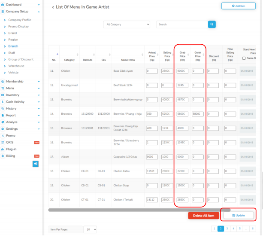Collapse the Company Setup menu section
The image size is (263, 241).
point(39,11)
